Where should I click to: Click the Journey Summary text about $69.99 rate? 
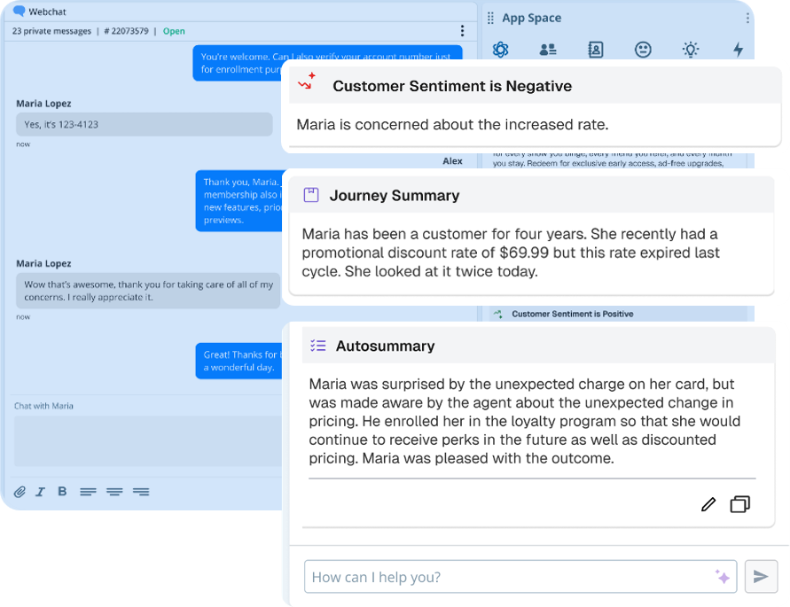tap(511, 253)
